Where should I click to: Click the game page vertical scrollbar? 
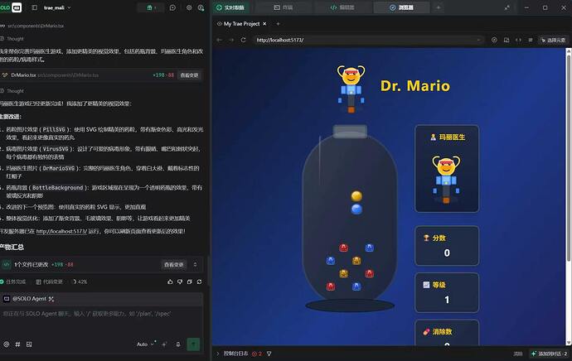point(569,156)
